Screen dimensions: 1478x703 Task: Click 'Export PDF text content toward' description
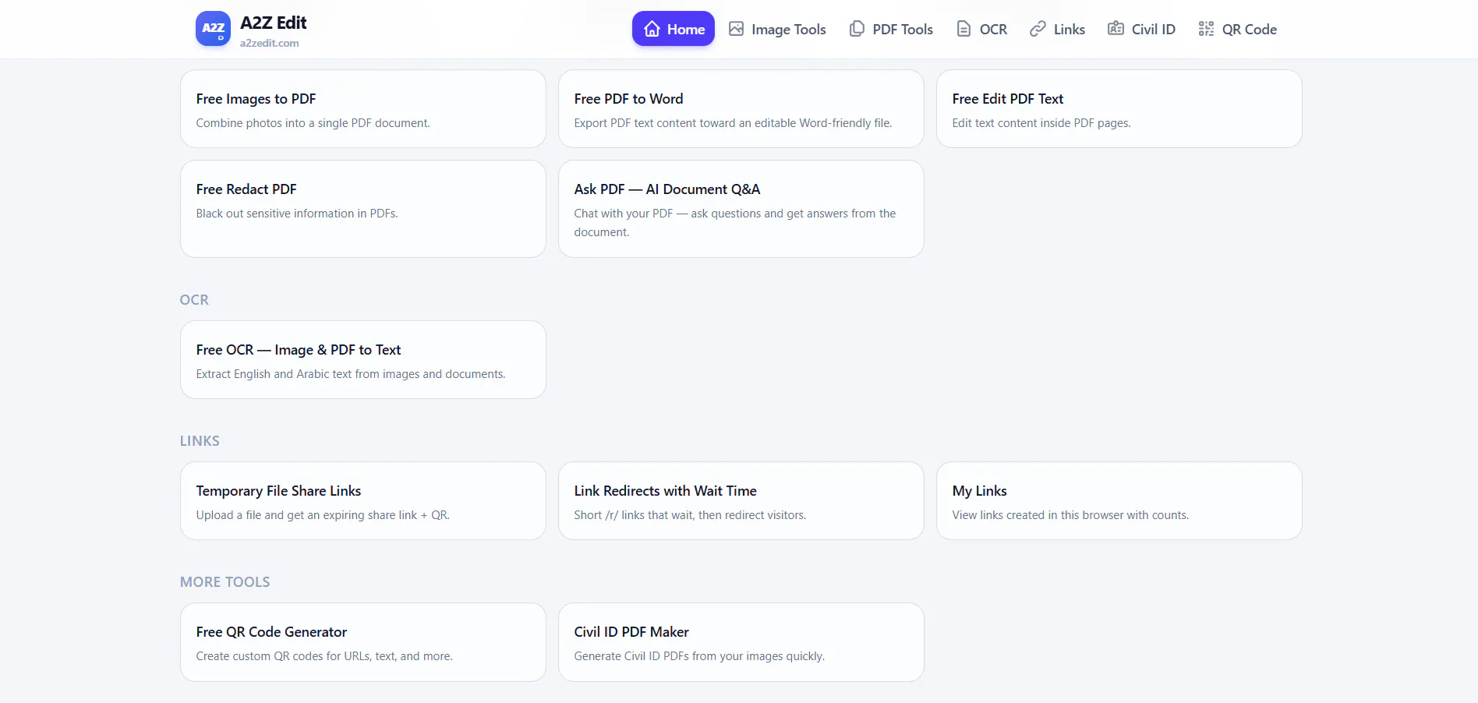click(x=733, y=123)
